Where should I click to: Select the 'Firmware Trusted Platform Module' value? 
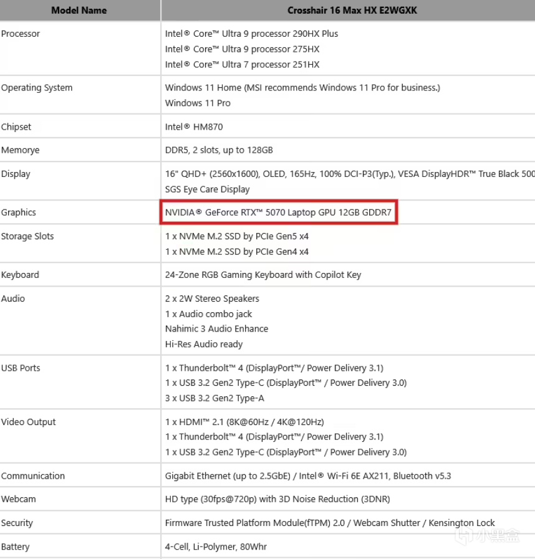point(330,523)
